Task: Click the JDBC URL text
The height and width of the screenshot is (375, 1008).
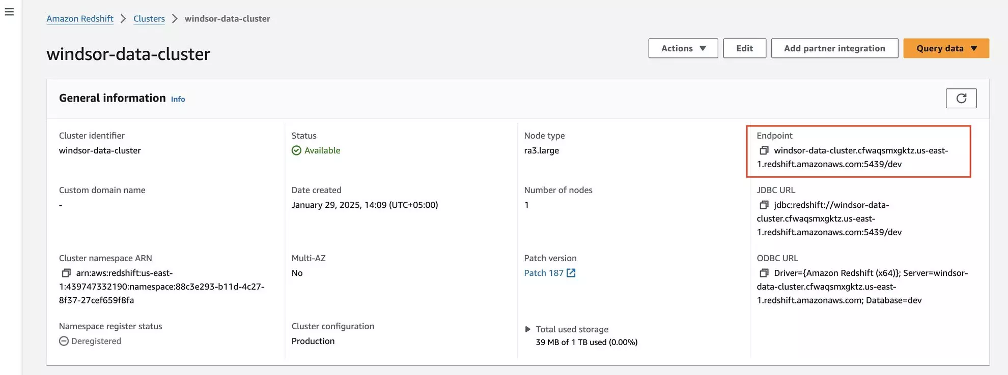Action: [x=829, y=218]
